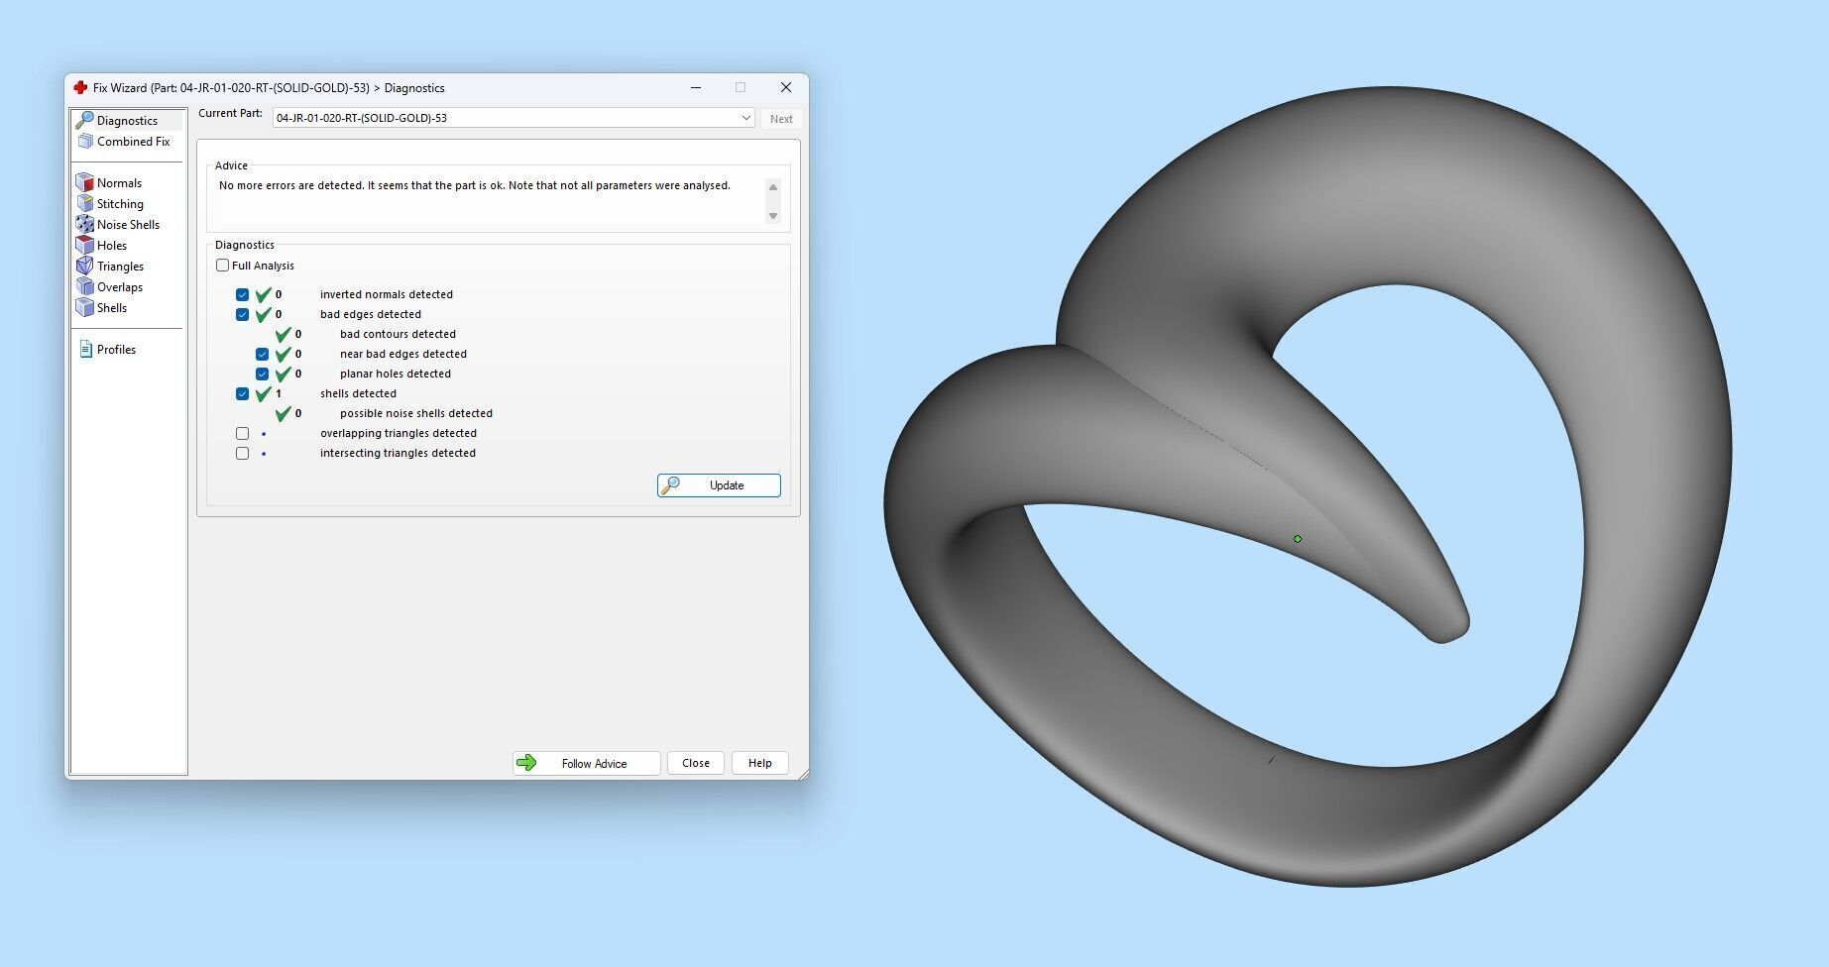Click the Noise Shells icon
Viewport: 1829px width, 967px height.
(85, 225)
